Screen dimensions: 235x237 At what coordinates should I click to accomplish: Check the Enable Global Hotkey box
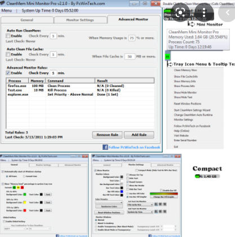point(4,222)
